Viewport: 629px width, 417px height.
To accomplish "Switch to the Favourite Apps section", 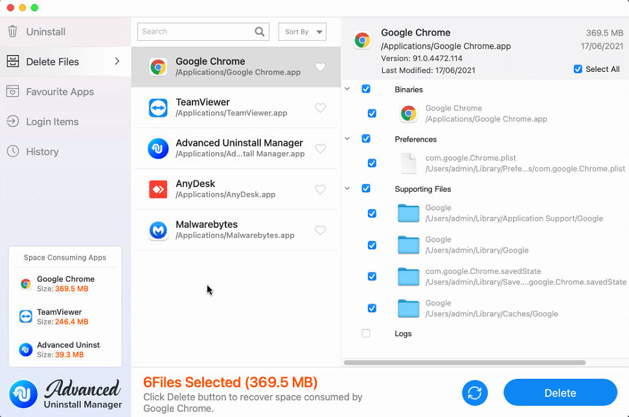I will [14, 91].
